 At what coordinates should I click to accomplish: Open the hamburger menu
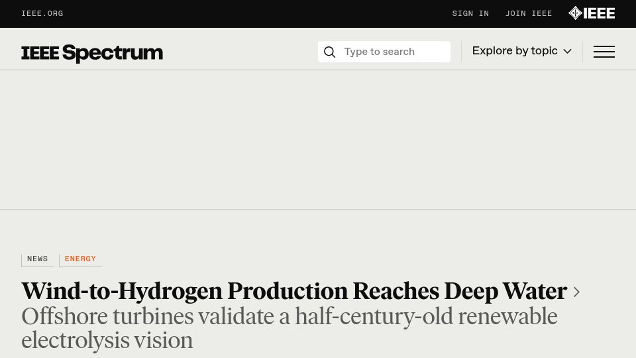[x=604, y=52]
